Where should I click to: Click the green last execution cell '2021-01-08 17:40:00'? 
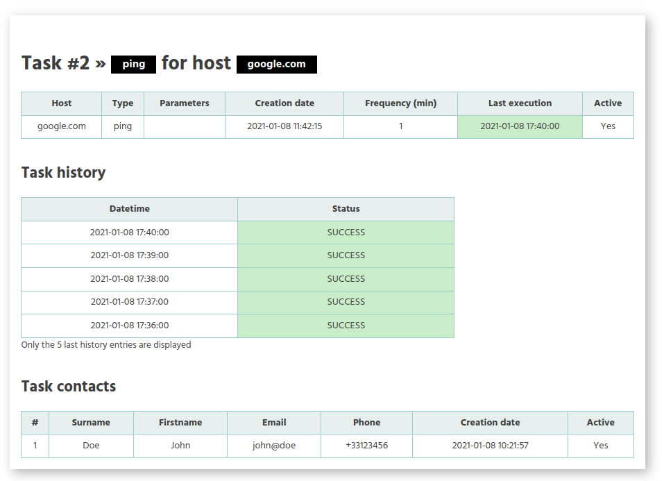click(x=520, y=126)
